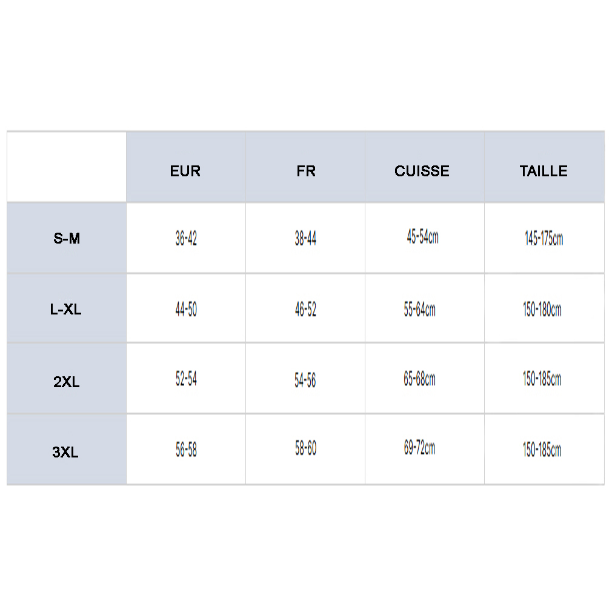Click the FR value 58-60

pyautogui.click(x=305, y=449)
